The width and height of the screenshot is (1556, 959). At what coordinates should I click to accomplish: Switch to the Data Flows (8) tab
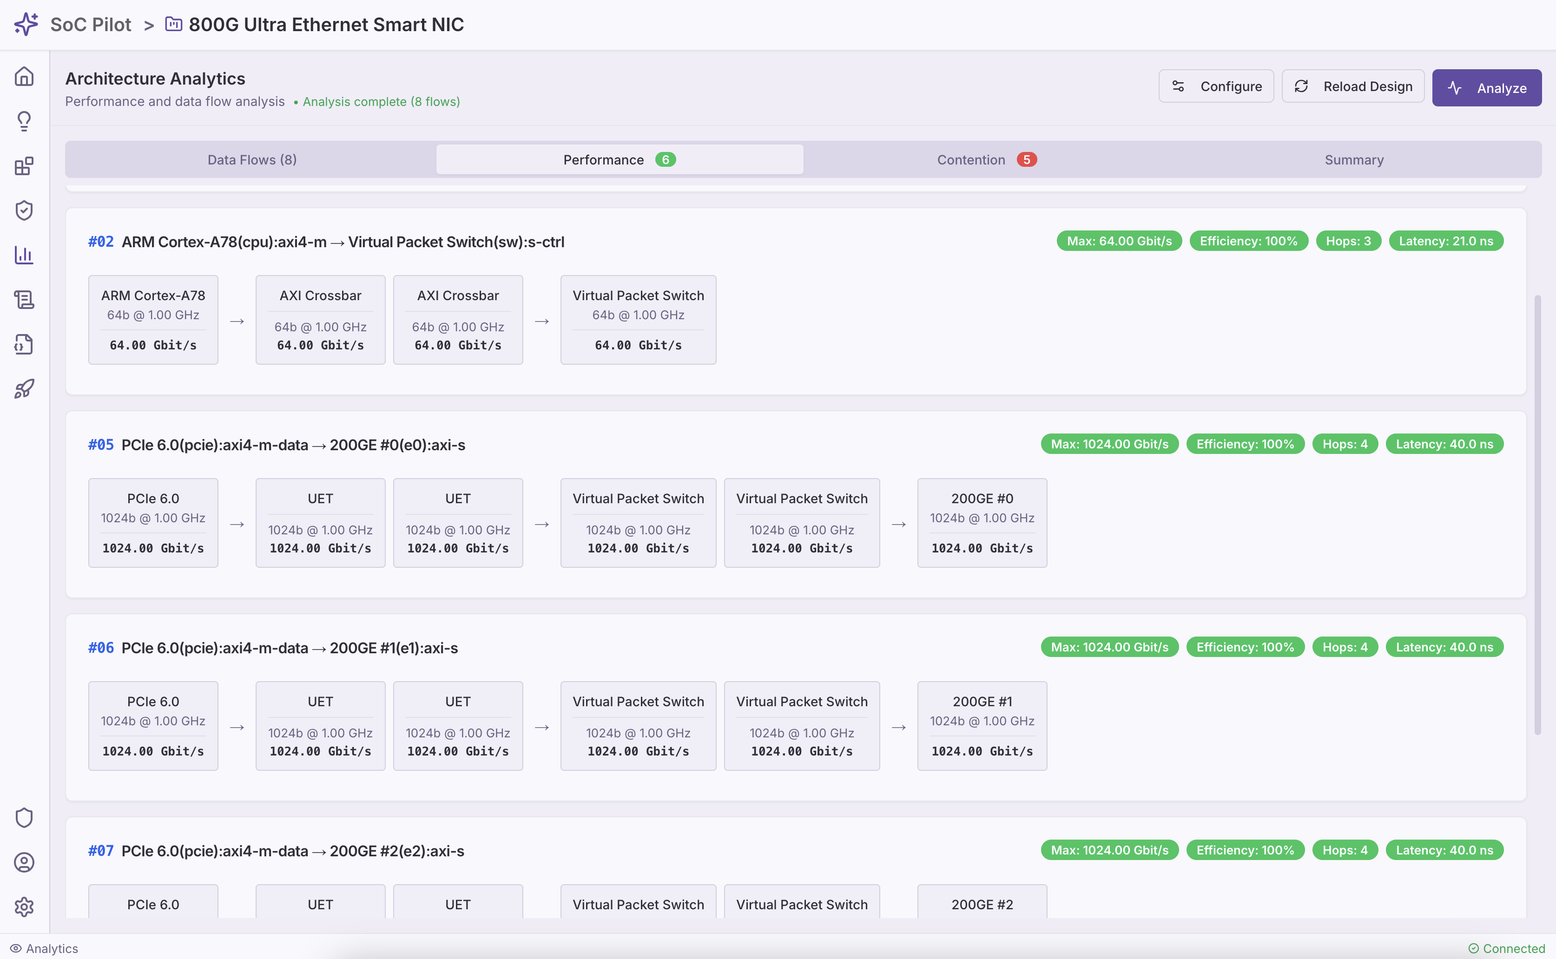click(x=252, y=160)
